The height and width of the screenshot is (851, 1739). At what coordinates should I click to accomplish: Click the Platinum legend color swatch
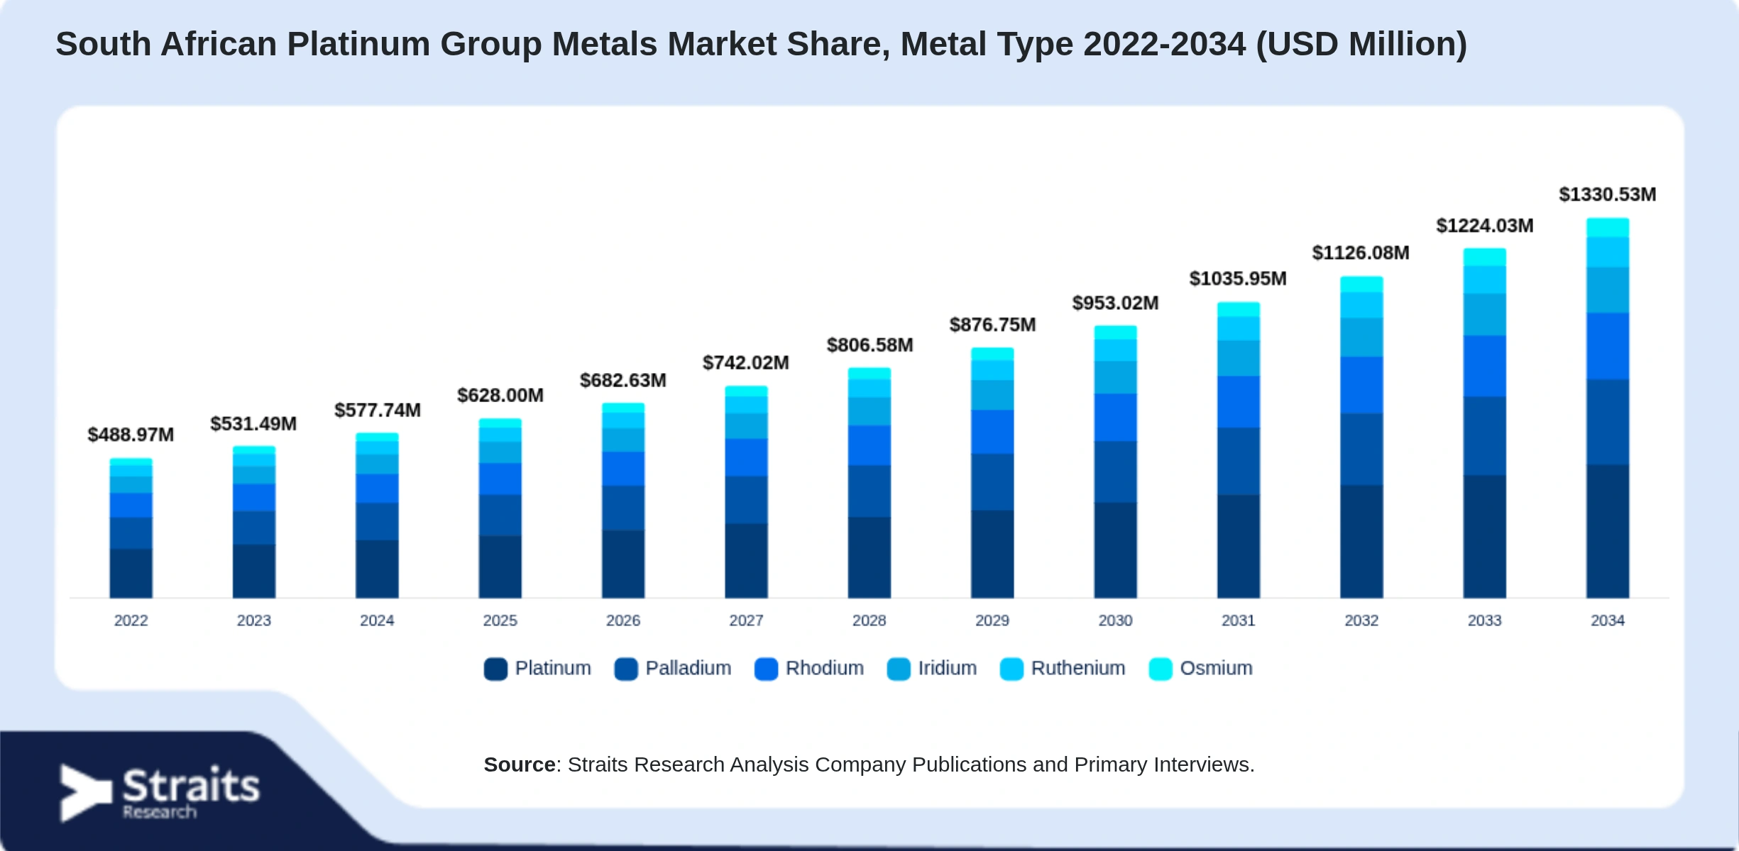[495, 669]
